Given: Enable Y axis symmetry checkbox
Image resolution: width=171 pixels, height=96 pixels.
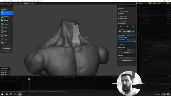Looking at the screenshot, I should click(x=126, y=26).
